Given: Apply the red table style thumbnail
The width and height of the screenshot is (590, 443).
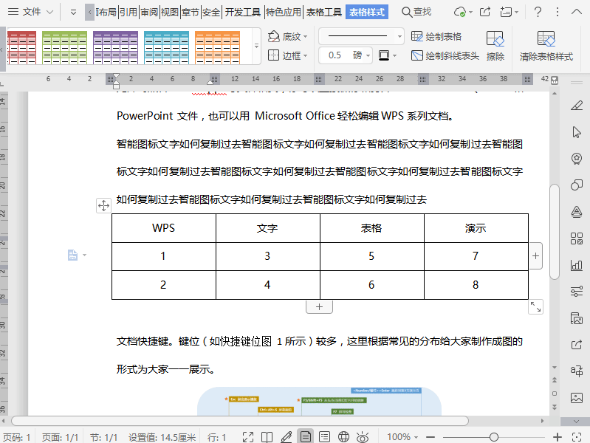Looking at the screenshot, I should click(21, 47).
